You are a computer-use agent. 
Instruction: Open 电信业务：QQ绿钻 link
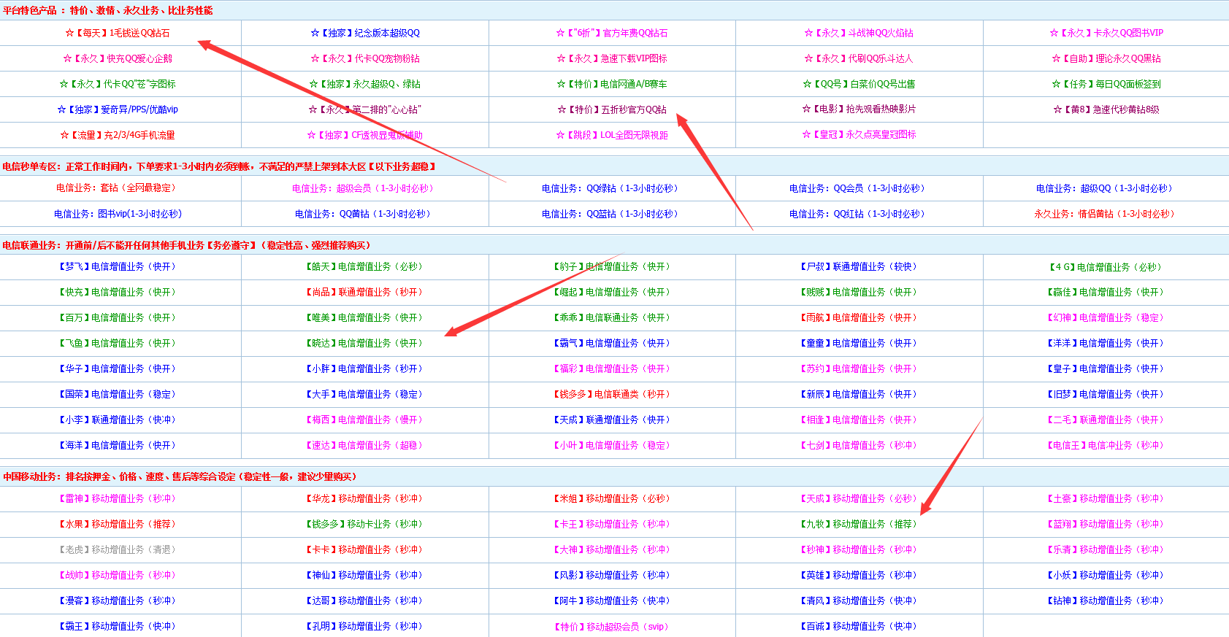tap(610, 188)
